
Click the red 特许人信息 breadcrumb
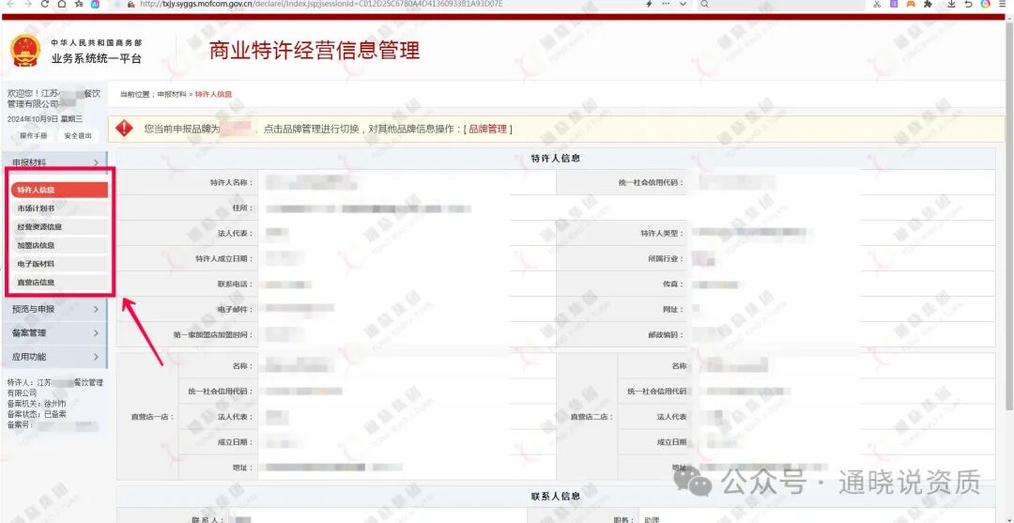click(213, 95)
